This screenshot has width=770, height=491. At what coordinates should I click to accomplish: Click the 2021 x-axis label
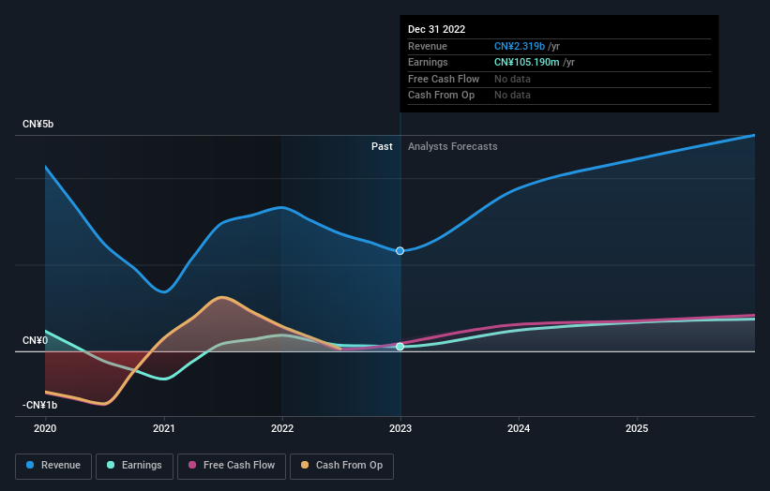163,429
